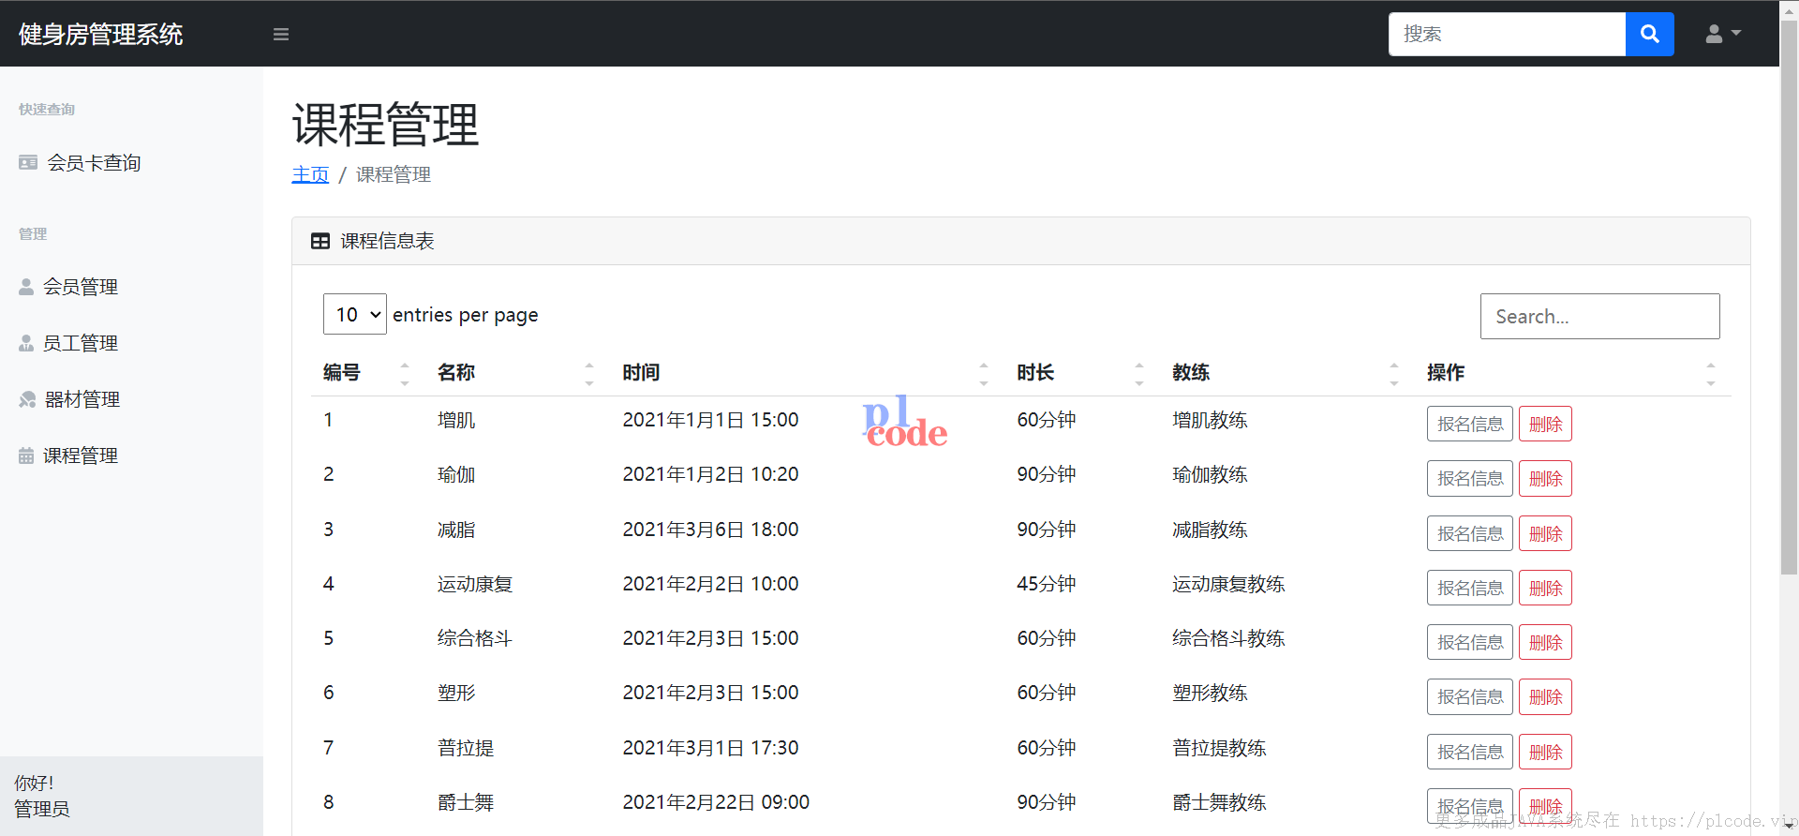Open 报名信息 for the 运动康复 course
Viewport: 1799px width, 836px height.
[1469, 588]
